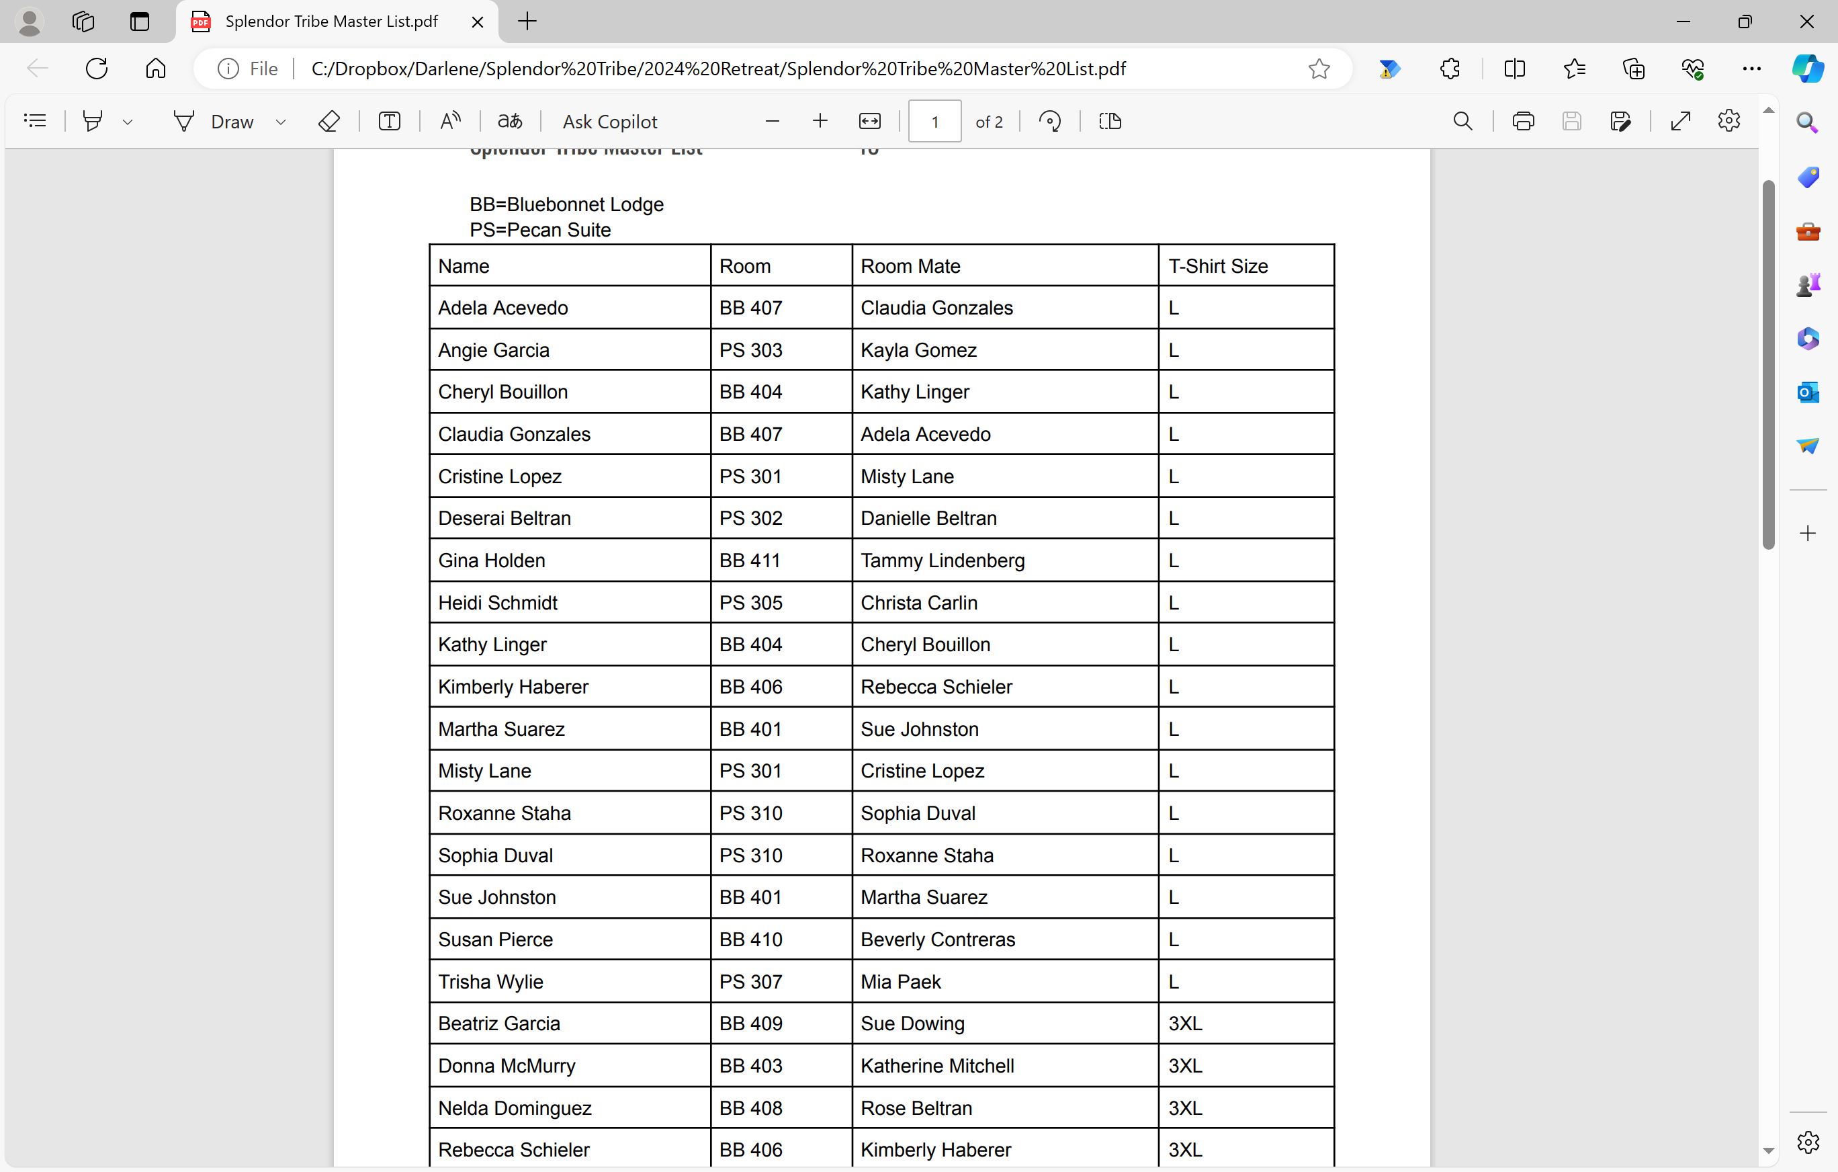The width and height of the screenshot is (1838, 1172).
Task: Toggle Fit to width view
Action: pyautogui.click(x=869, y=121)
